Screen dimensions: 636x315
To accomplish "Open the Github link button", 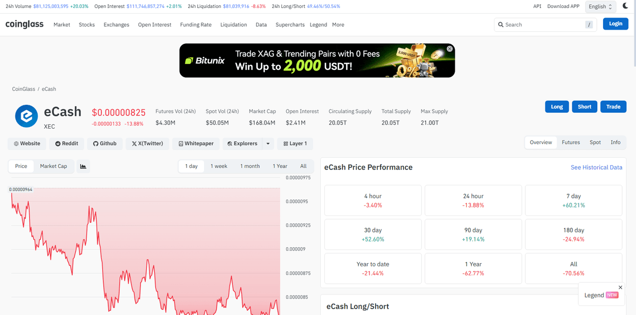I will 105,143.
